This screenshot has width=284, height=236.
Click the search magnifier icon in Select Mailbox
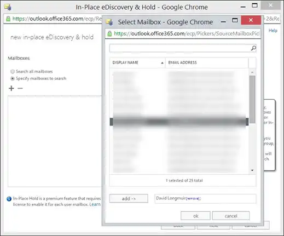(x=253, y=48)
